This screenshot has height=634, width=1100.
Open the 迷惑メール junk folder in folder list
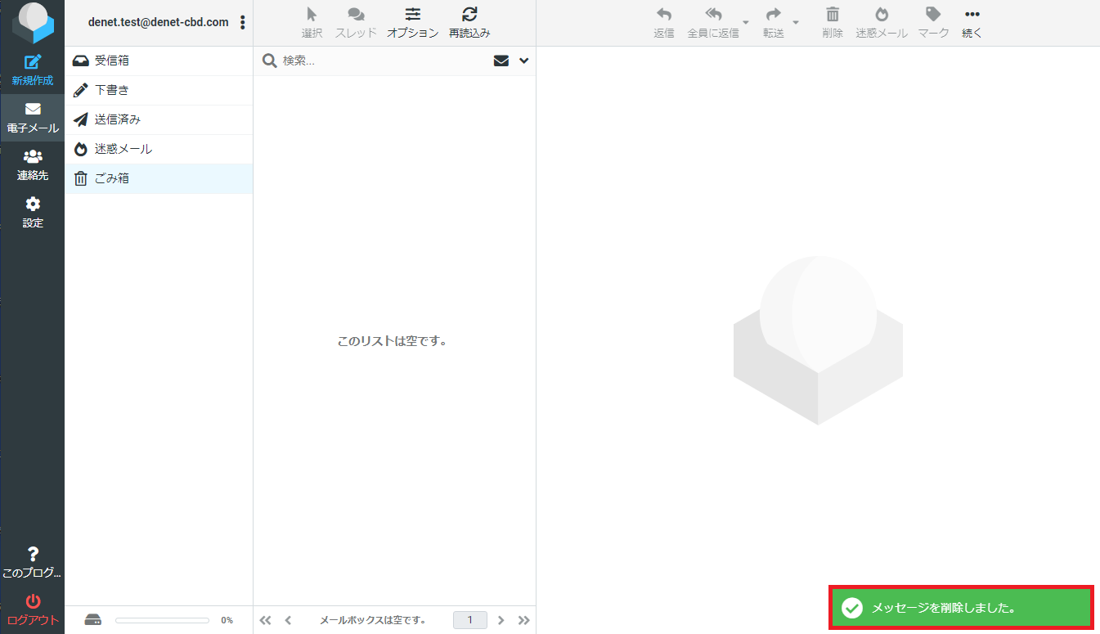tap(159, 149)
